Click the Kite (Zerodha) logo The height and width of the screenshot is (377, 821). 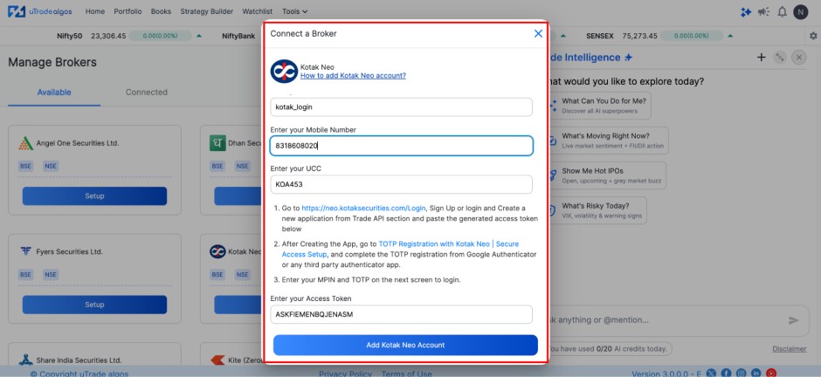(217, 360)
